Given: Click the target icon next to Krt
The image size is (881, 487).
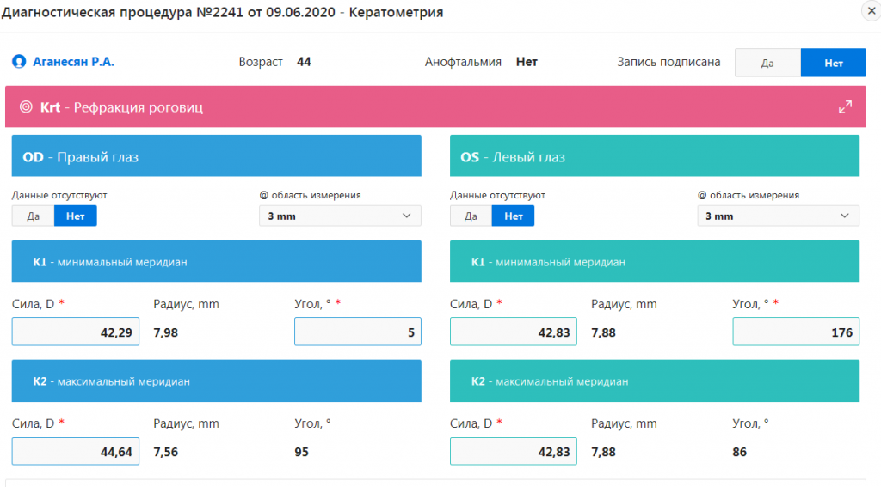Looking at the screenshot, I should point(26,107).
